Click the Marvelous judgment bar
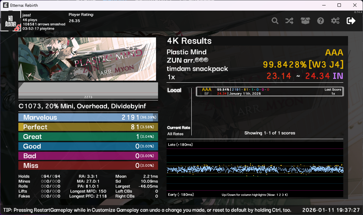The width and height of the screenshot is (363, 215). 88,117
